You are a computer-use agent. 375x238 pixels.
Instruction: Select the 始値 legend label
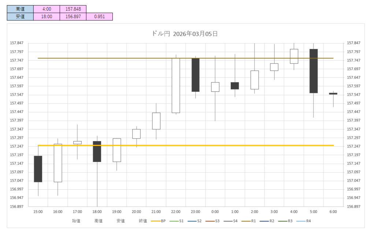76,221
